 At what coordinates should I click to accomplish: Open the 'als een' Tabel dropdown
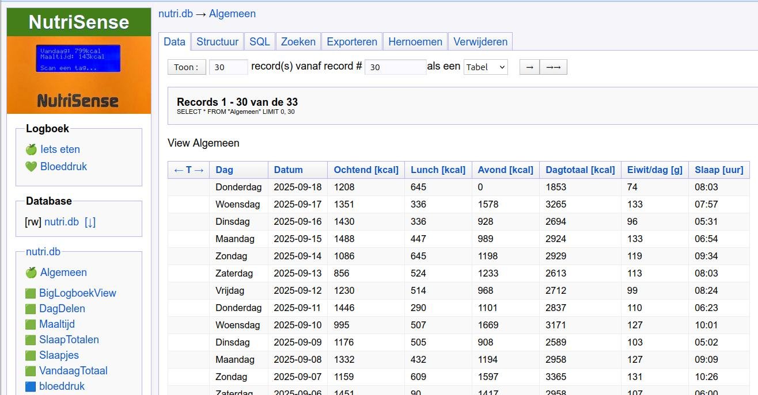(486, 67)
